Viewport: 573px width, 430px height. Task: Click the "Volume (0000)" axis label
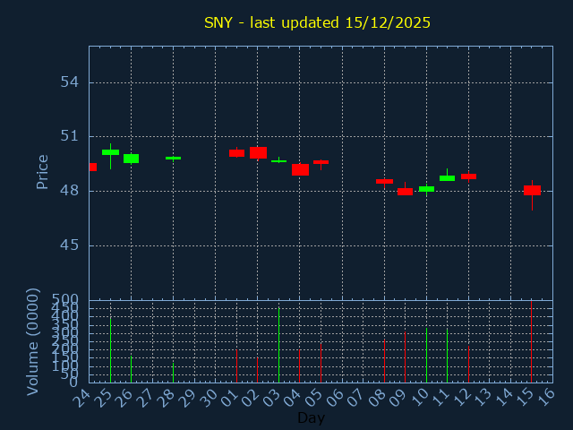33,342
